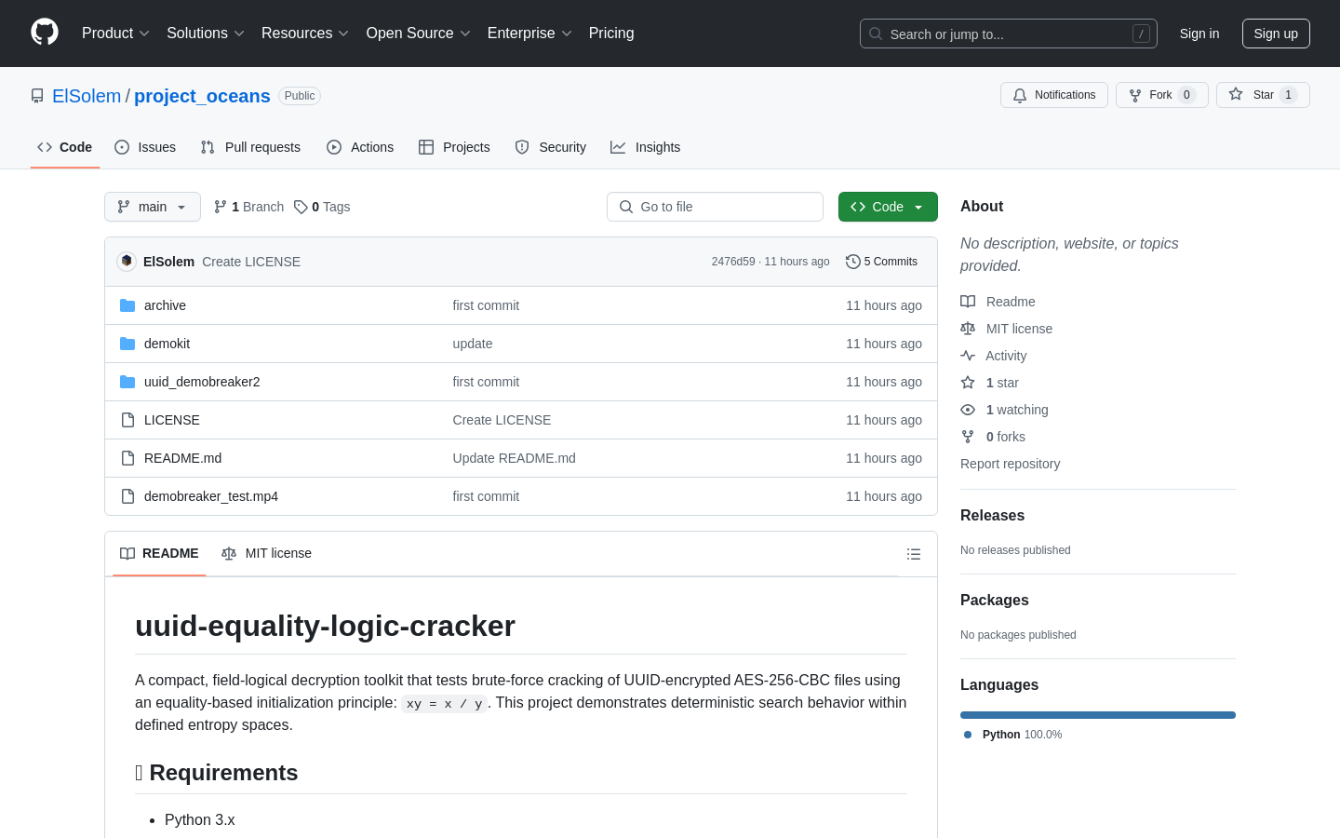Image resolution: width=1340 pixels, height=838 pixels.
Task: Select the MIT license tab in file viewer
Action: click(266, 554)
